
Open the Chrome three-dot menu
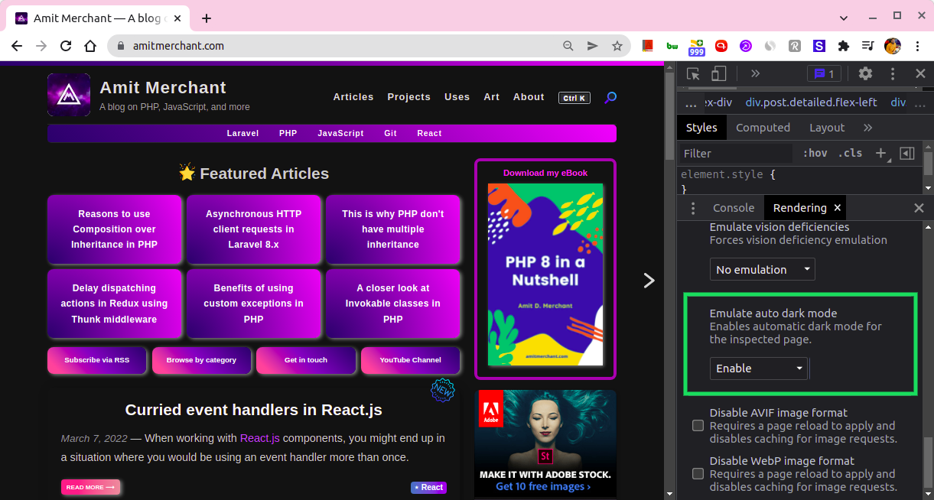click(916, 46)
